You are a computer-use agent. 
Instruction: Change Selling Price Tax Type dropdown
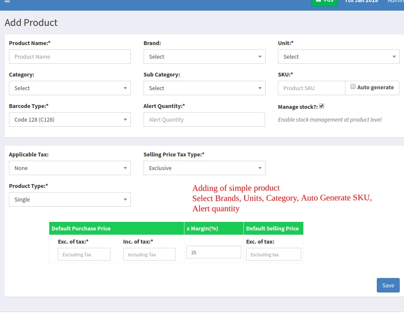204,168
